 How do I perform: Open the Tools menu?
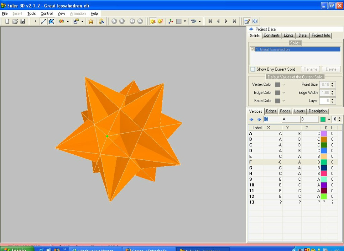(31, 13)
